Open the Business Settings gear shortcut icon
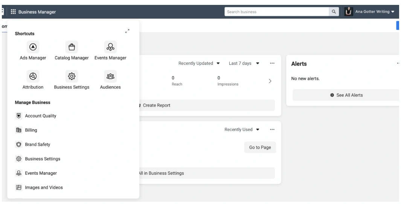The width and height of the screenshot is (401, 204). coord(72,76)
